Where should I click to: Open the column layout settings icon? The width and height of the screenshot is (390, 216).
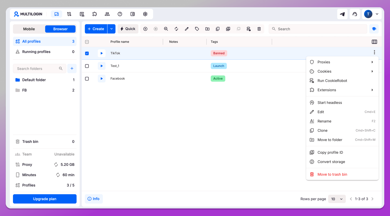[374, 42]
